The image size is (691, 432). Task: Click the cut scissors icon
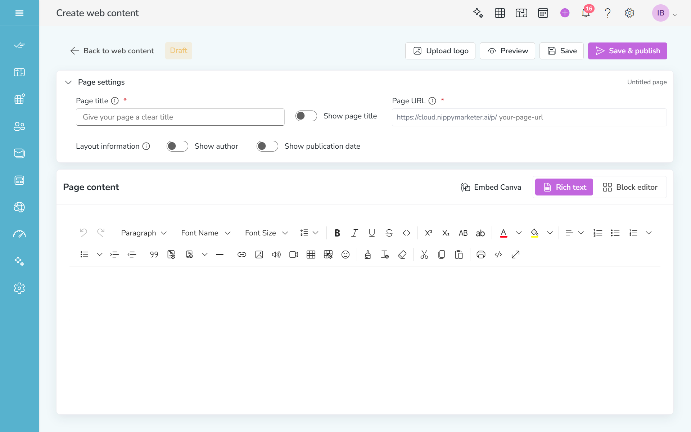pos(424,255)
